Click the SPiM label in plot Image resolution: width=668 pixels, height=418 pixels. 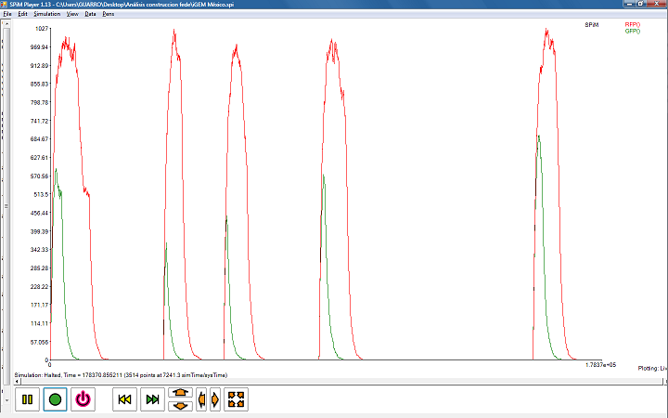(x=592, y=24)
